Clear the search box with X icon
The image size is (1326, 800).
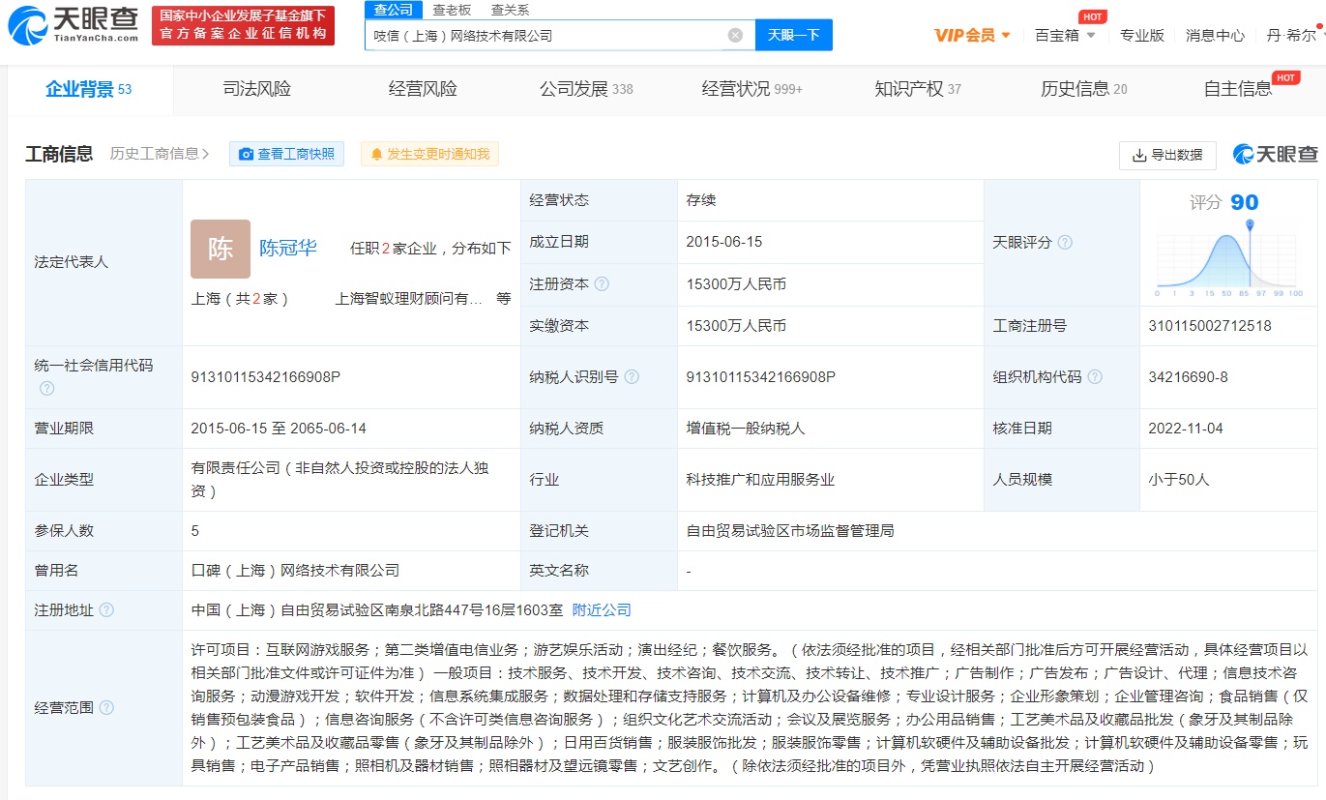(x=735, y=36)
